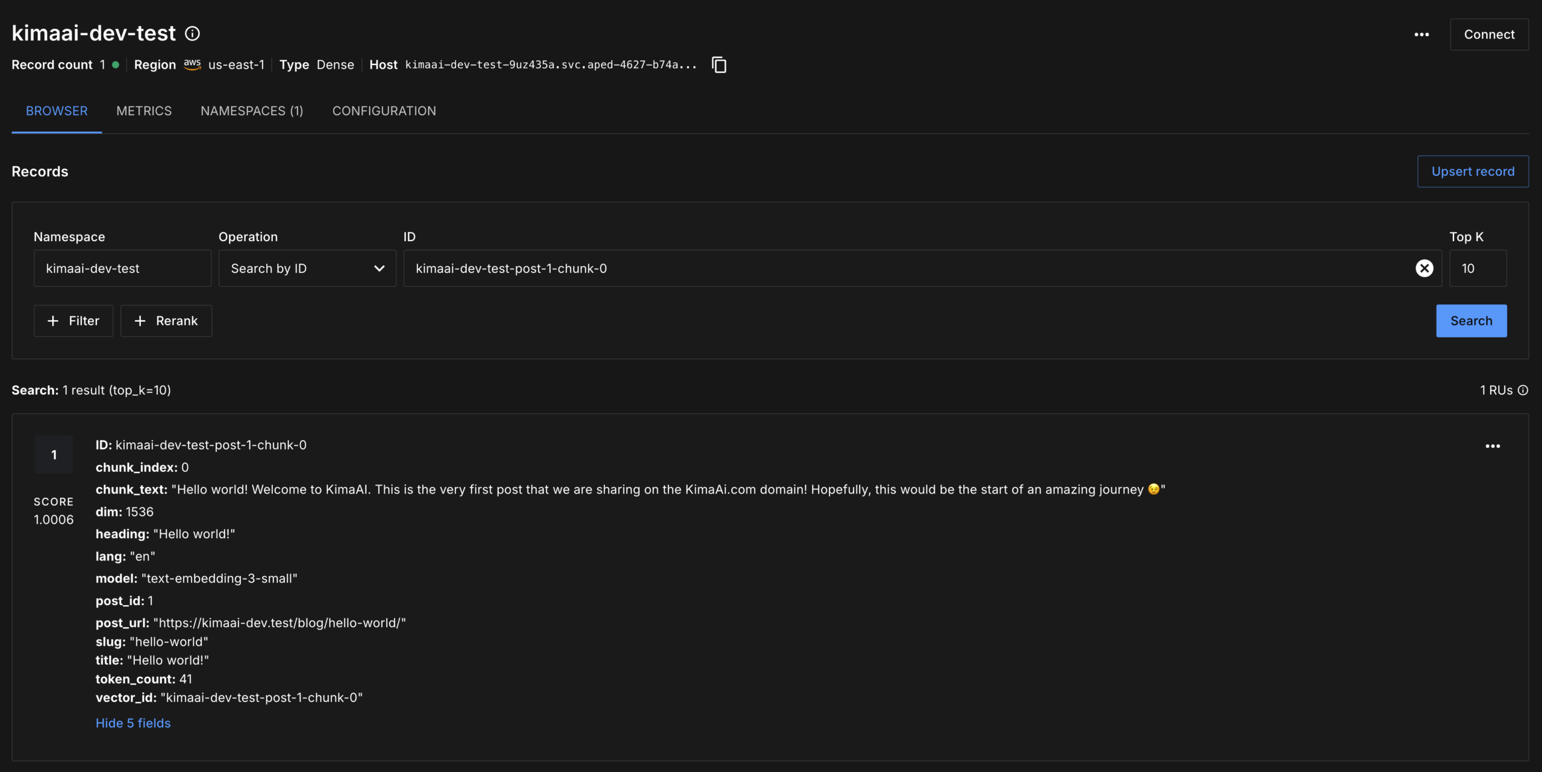1542x772 pixels.
Task: Clear the ID field with X icon
Action: (x=1424, y=268)
